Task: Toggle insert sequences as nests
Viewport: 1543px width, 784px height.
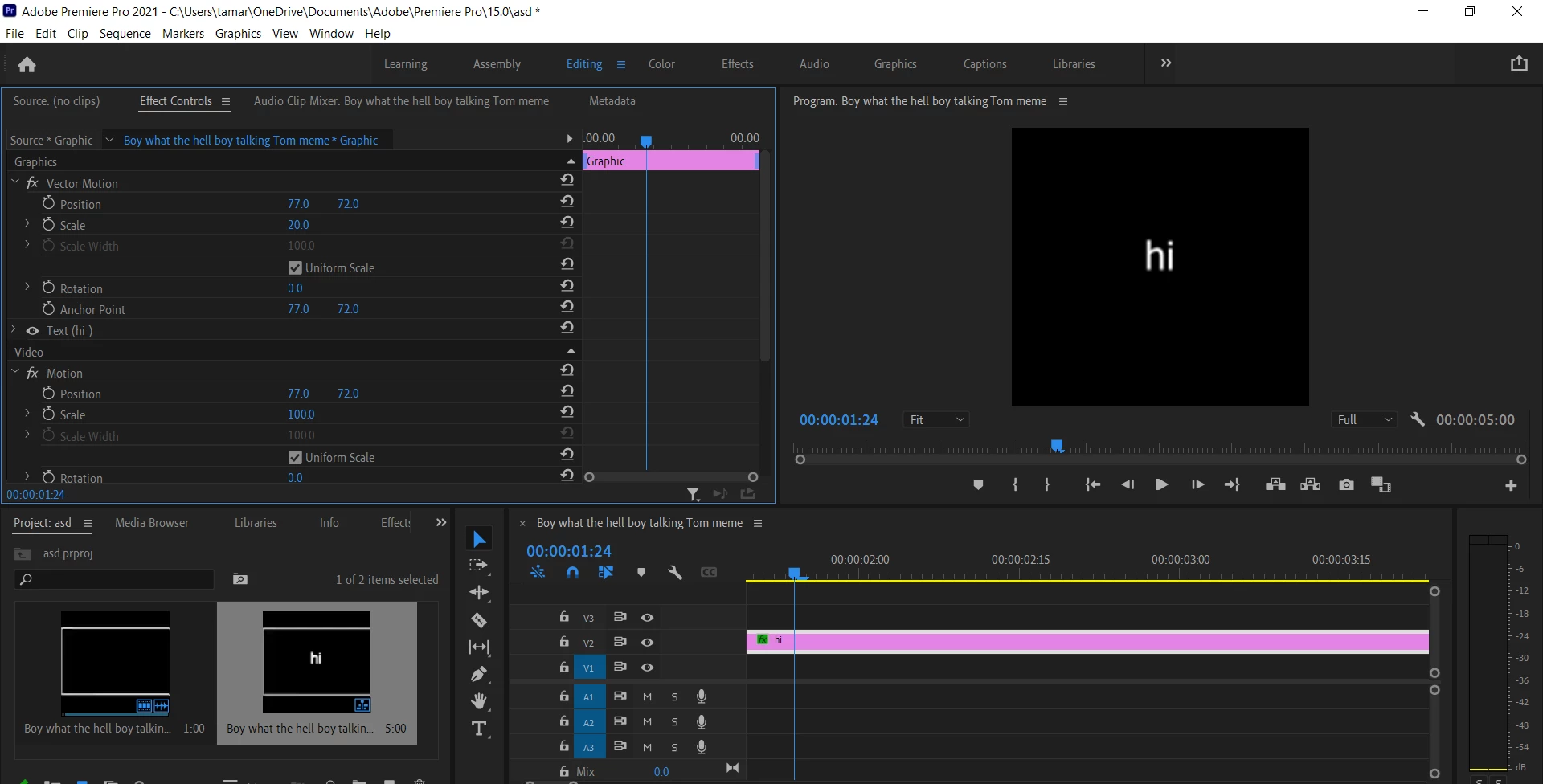Action: (x=538, y=572)
